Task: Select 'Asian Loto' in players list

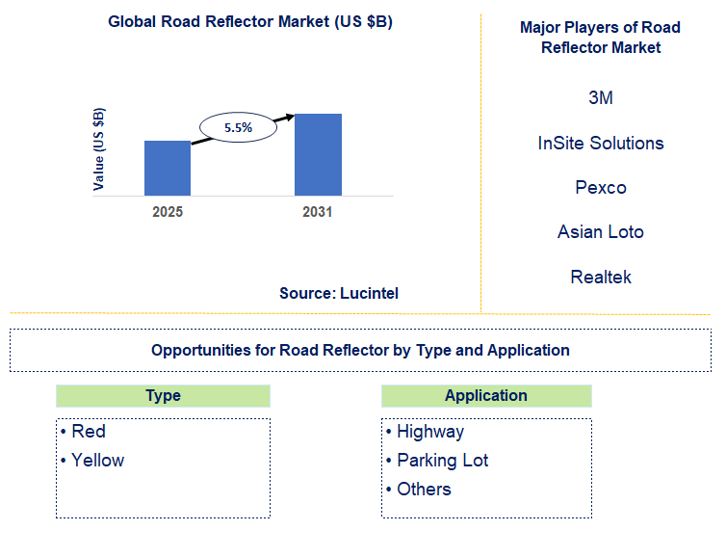Action: (x=601, y=231)
